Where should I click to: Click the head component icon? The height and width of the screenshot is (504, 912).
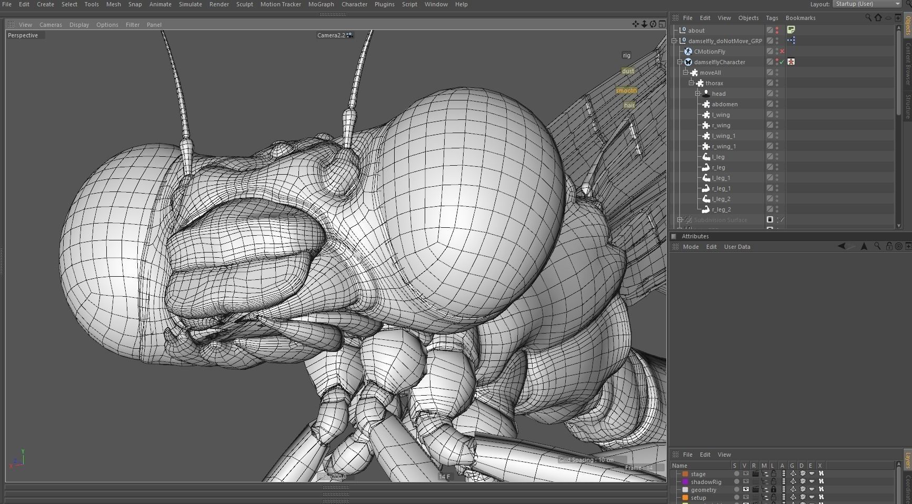click(x=706, y=94)
